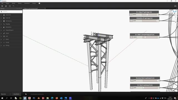178x100 pixels.
Task: Open AutoCAD from the Windows taskbar
Action: 29,98
